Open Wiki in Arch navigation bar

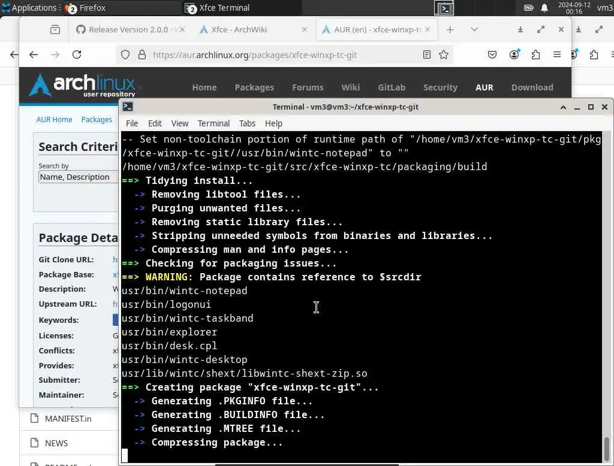350,87
